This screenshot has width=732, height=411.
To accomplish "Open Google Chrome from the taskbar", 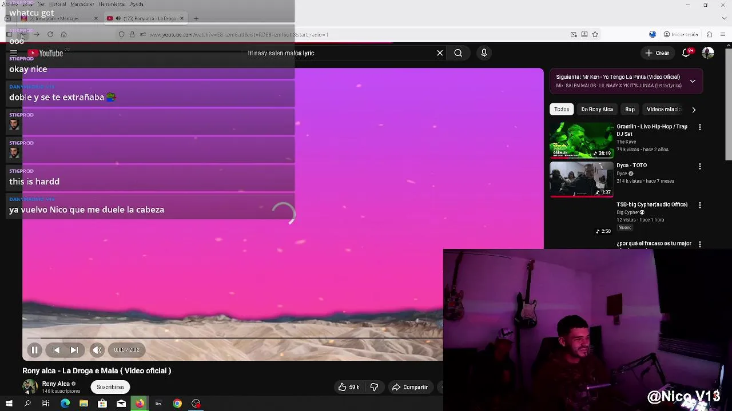I will (x=177, y=404).
